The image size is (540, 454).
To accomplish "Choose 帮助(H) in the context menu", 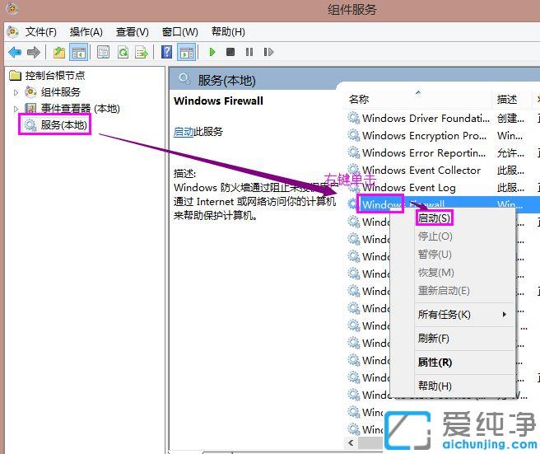I will [435, 386].
